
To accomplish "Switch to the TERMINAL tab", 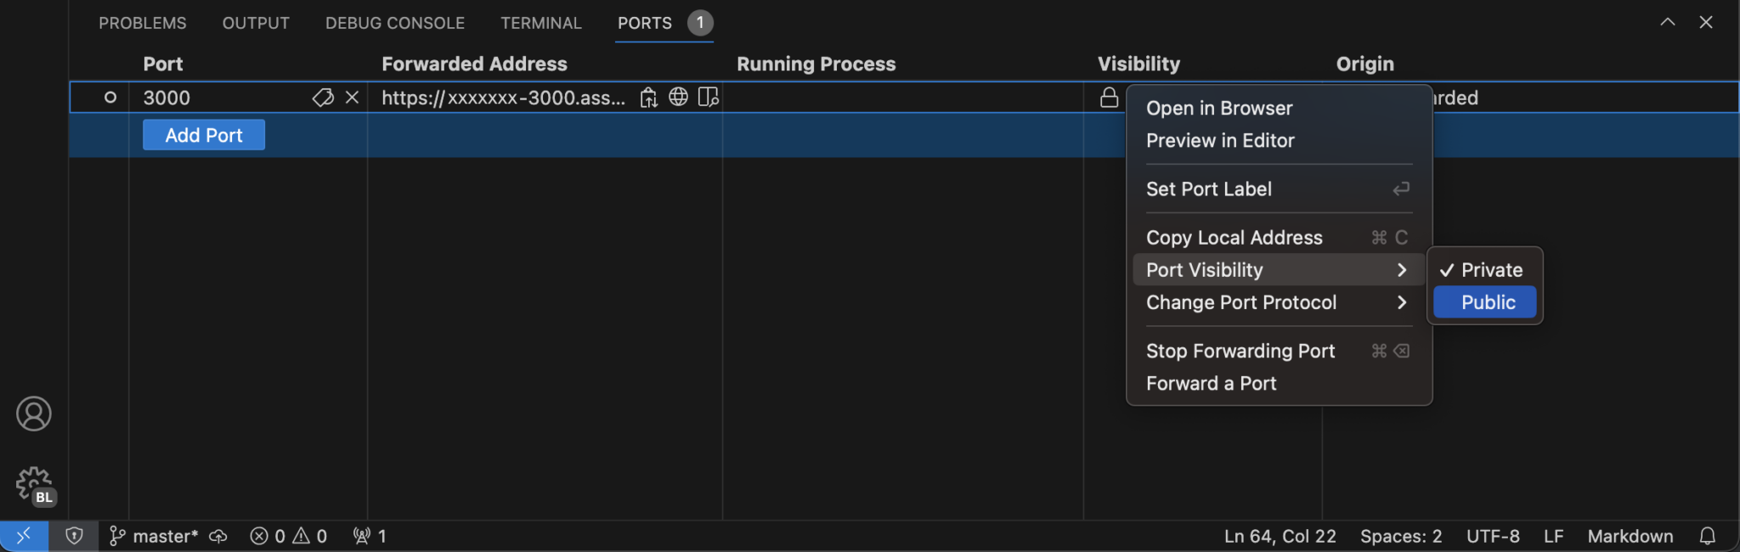I will click(x=540, y=23).
